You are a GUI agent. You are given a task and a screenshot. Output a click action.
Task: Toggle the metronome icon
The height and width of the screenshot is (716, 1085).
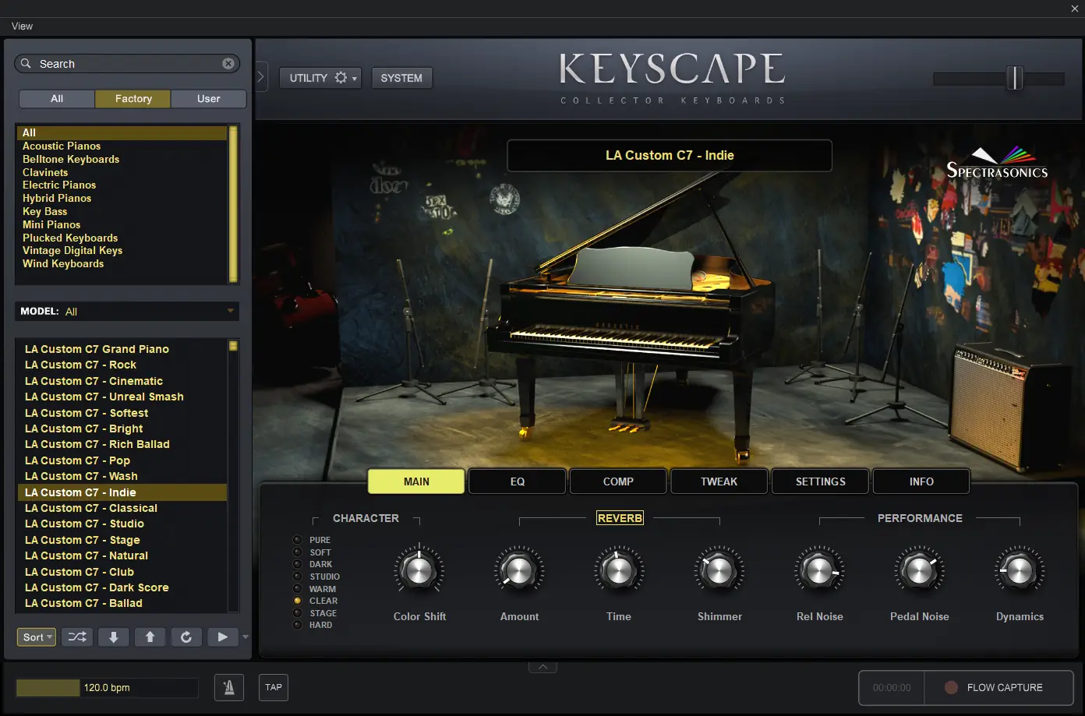229,687
